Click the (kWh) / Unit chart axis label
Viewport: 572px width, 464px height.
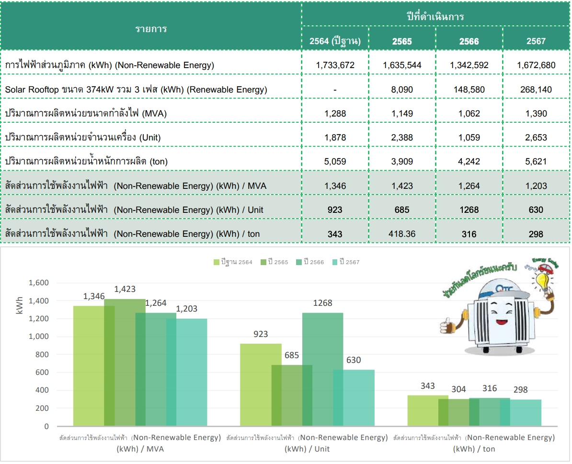(x=307, y=449)
